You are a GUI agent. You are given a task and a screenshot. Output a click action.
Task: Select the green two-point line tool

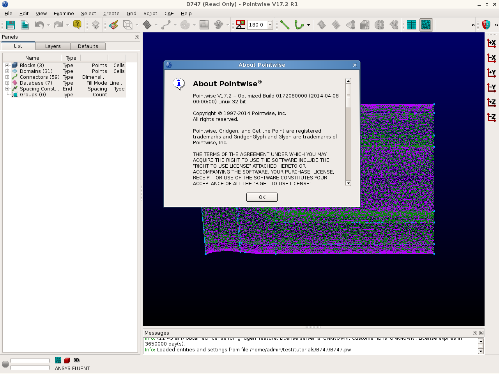click(x=285, y=25)
